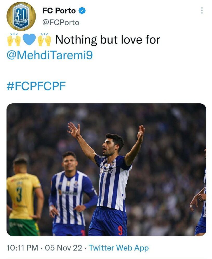The image size is (212, 259).
Task: Click the second raised hands emoji
Action: (x=44, y=39)
